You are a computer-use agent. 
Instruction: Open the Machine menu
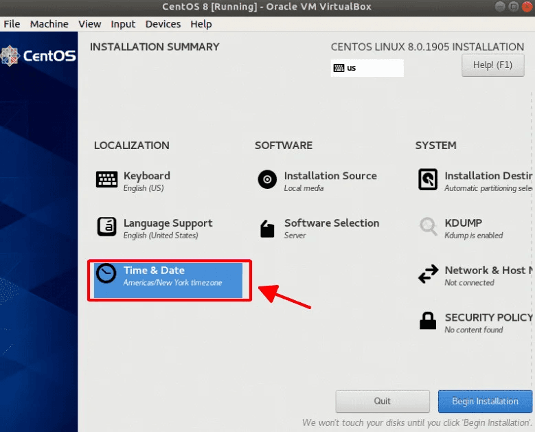[49, 24]
